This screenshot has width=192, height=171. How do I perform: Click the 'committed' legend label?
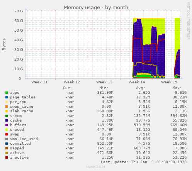20,144
